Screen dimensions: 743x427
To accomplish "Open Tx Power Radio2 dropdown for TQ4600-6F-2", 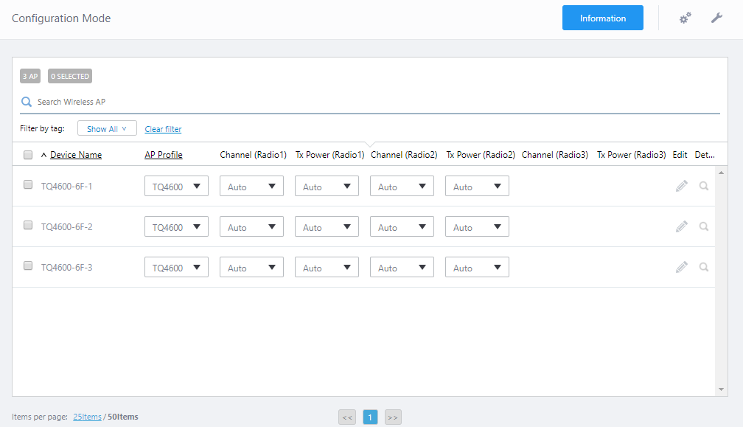I will [x=477, y=226].
